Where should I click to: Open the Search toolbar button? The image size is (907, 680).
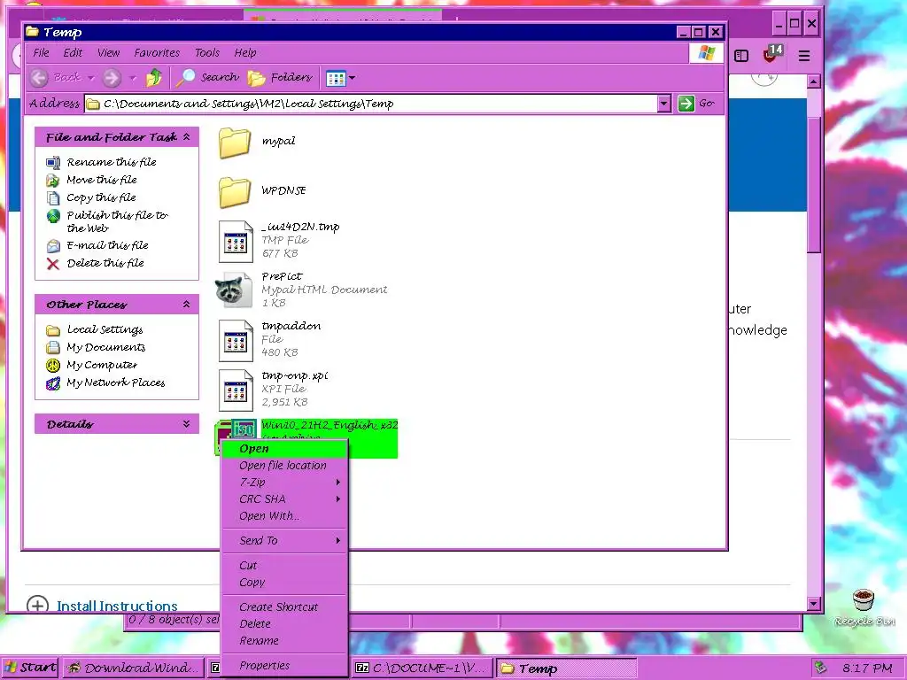point(206,78)
